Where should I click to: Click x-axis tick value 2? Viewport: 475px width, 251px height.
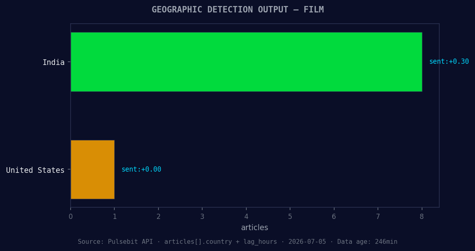pos(158,217)
